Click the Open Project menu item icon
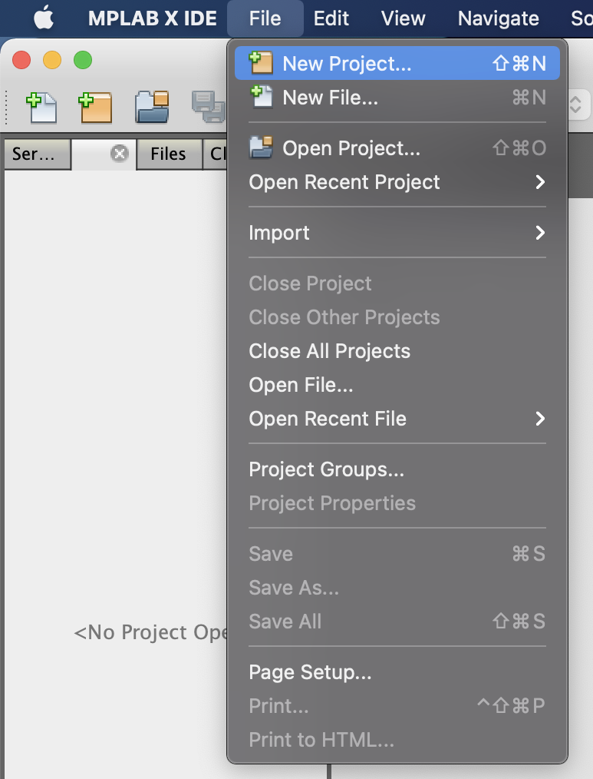593x779 pixels. click(x=262, y=148)
